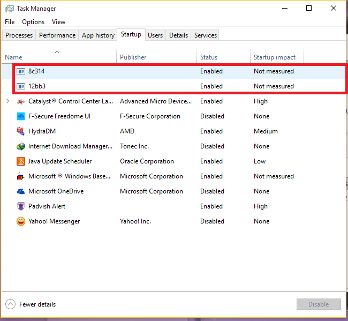Open the File menu
348x321 pixels.
pyautogui.click(x=10, y=22)
